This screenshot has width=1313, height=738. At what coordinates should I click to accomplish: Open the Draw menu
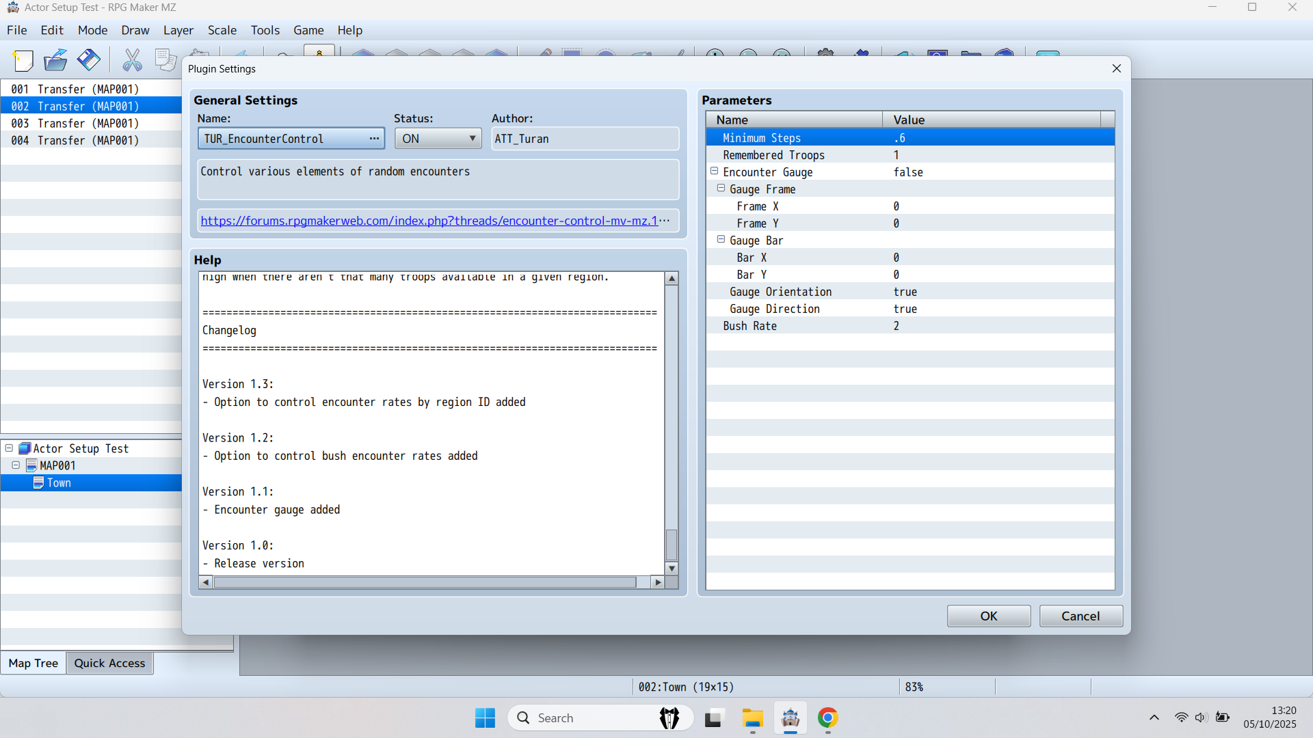point(135,30)
